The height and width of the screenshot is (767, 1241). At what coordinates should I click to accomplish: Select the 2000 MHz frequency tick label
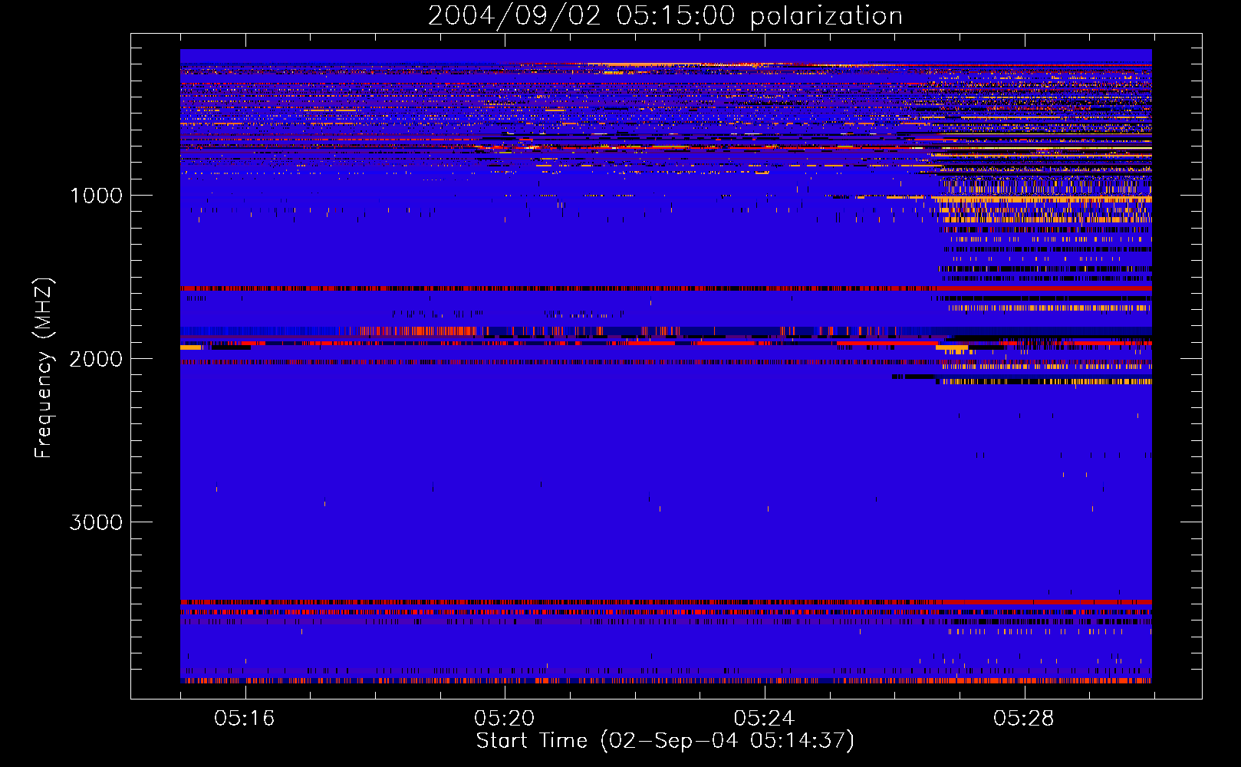coord(96,359)
